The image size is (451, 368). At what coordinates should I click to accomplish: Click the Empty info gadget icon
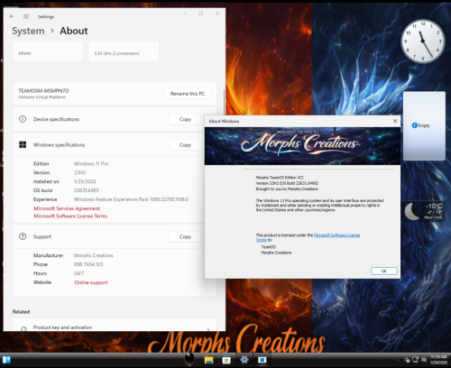click(414, 125)
